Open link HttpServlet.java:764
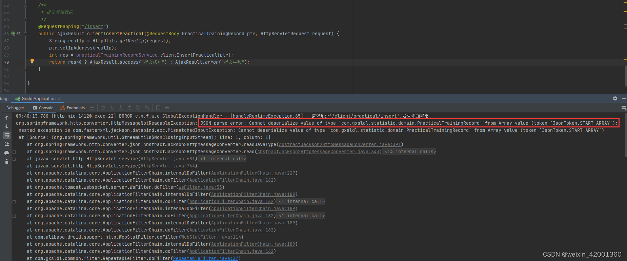Image resolution: width=627 pixels, height=261 pixels. [x=168, y=166]
